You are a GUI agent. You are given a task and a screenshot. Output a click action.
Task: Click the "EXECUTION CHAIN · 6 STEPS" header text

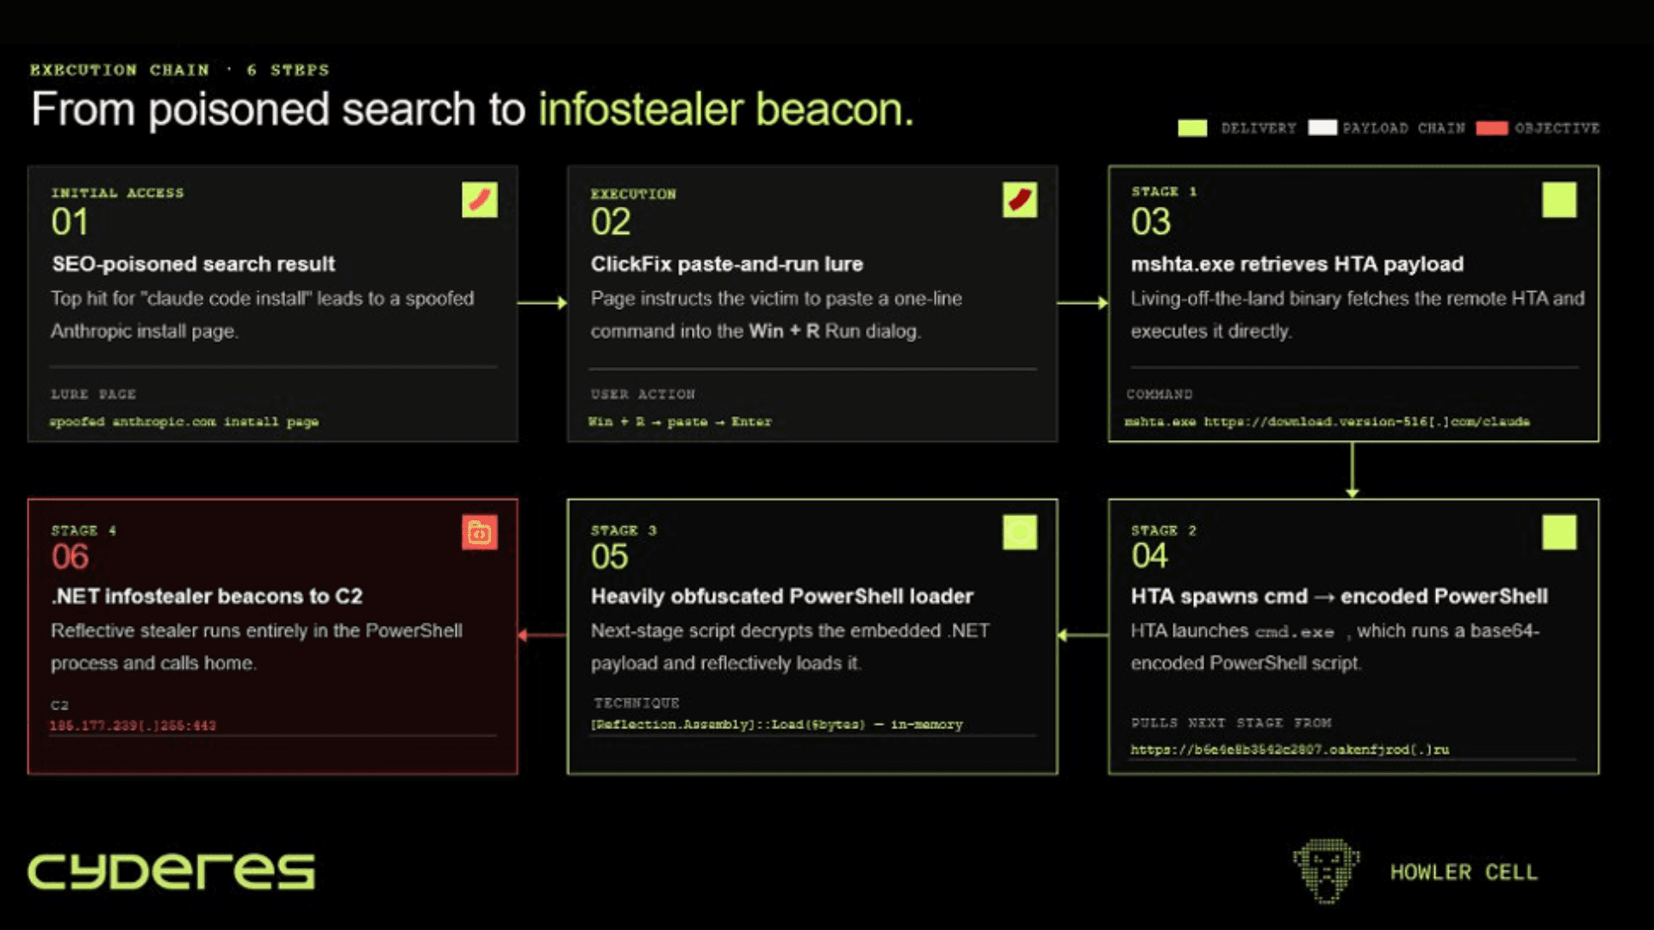pos(179,70)
